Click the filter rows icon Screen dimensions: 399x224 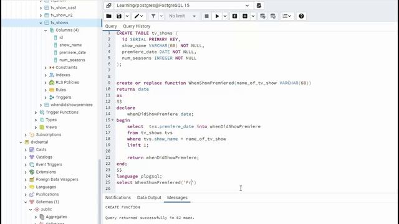click(153, 16)
